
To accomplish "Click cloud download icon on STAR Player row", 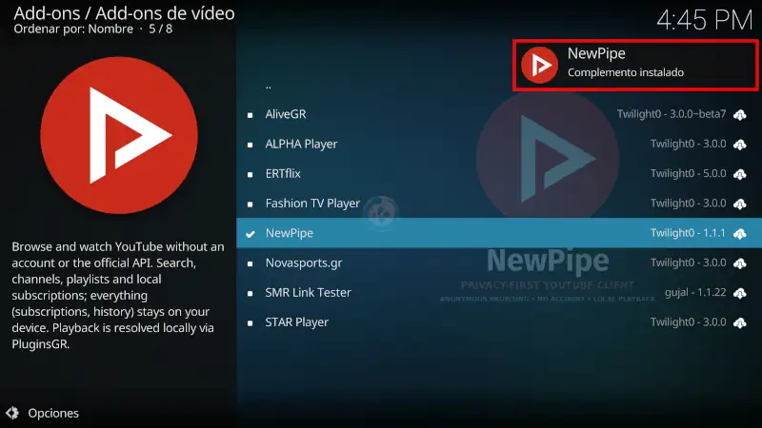I will pos(740,322).
